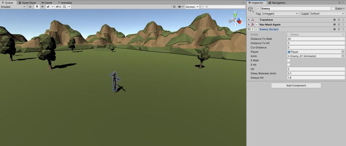This screenshot has width=346, height=146.
Task: Enable the E Walk checkbox
Action: coord(289,60)
